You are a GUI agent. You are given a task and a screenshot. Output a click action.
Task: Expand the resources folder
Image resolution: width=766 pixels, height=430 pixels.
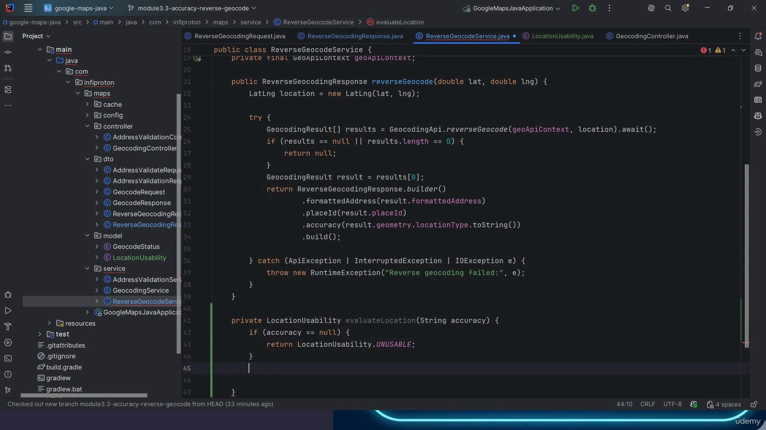(49, 323)
